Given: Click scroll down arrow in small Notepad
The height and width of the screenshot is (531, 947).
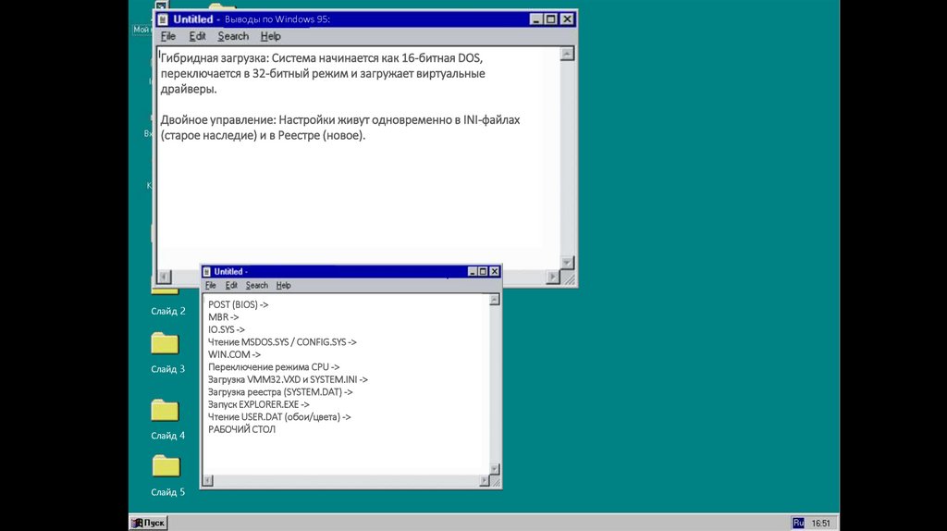Looking at the screenshot, I should click(x=494, y=469).
